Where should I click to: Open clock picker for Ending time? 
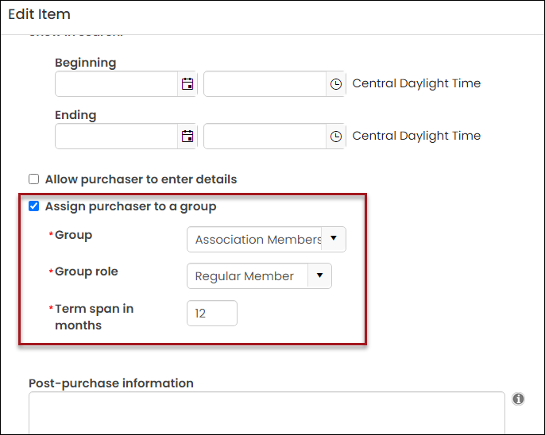pos(336,136)
